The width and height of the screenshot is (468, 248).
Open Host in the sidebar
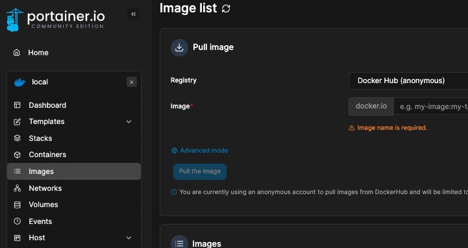pyautogui.click(x=37, y=238)
